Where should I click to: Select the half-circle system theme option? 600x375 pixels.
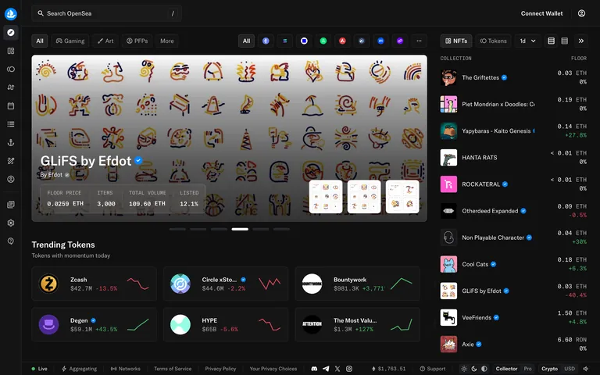click(484, 369)
